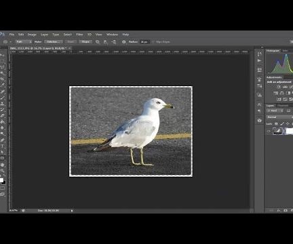This screenshot has width=293, height=244.
Task: Open the Image menu
Action: [x=32, y=35]
